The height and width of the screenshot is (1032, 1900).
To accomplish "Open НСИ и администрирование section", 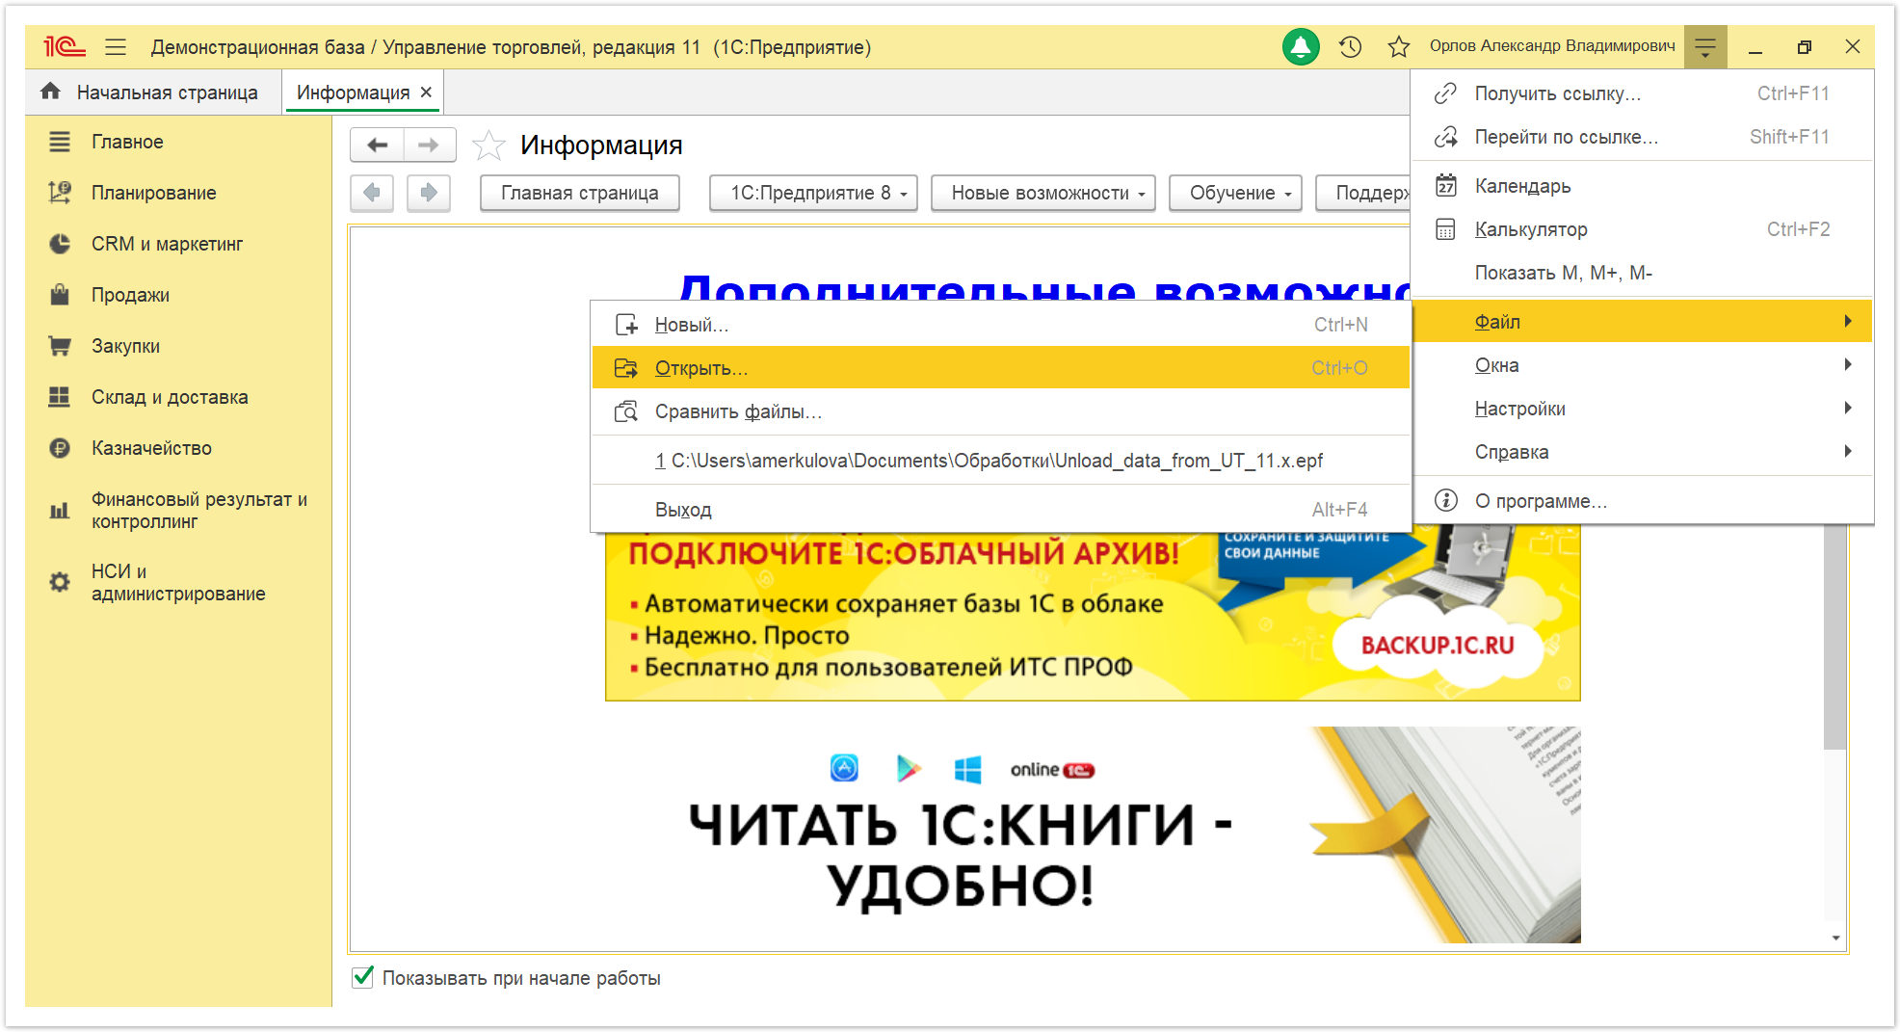I will [x=178, y=583].
